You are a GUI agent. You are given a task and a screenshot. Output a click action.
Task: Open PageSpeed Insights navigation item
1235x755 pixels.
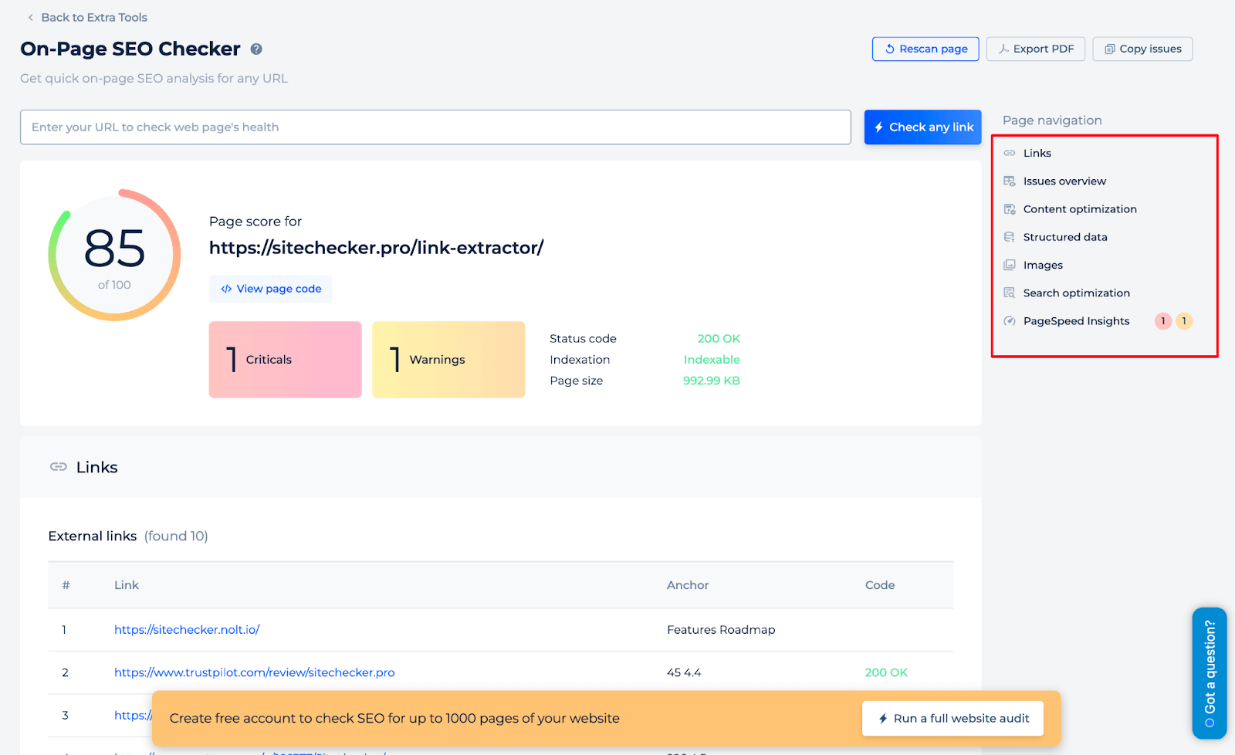coord(1076,321)
